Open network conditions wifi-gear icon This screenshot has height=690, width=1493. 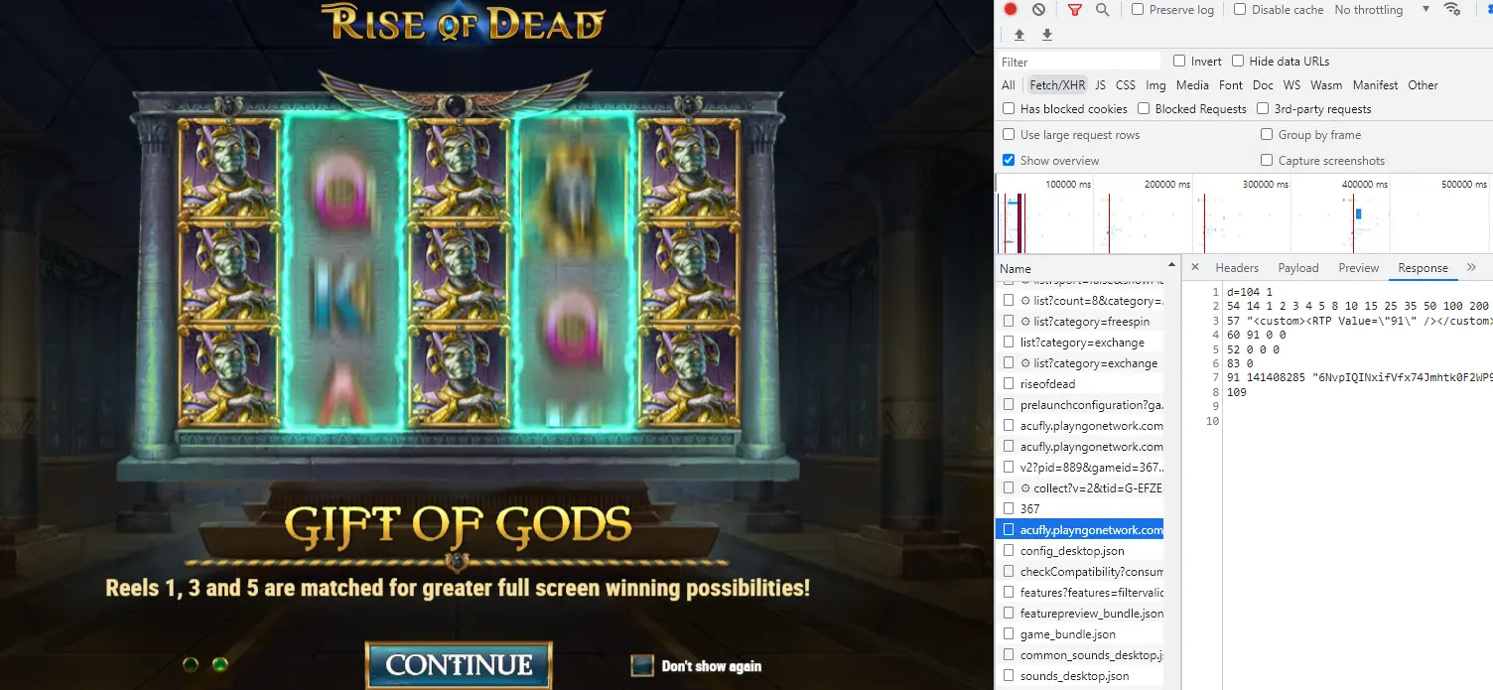[1452, 9]
